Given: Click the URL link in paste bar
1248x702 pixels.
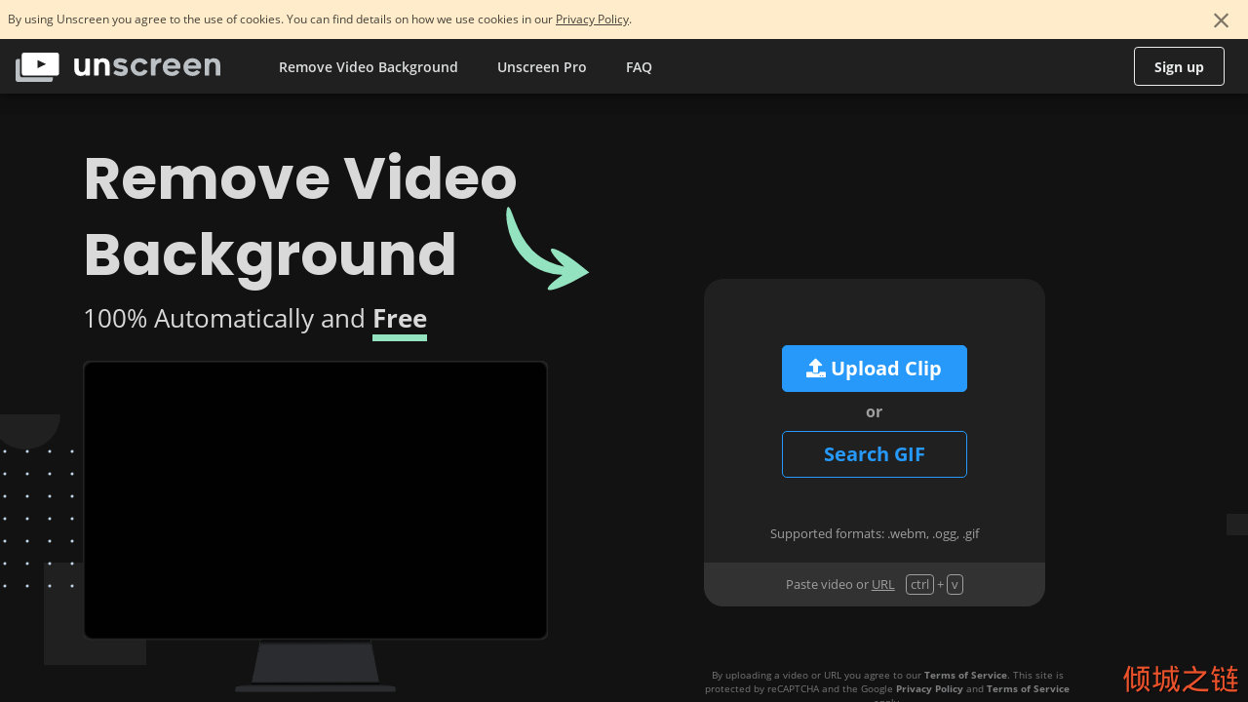Looking at the screenshot, I should click(x=883, y=584).
